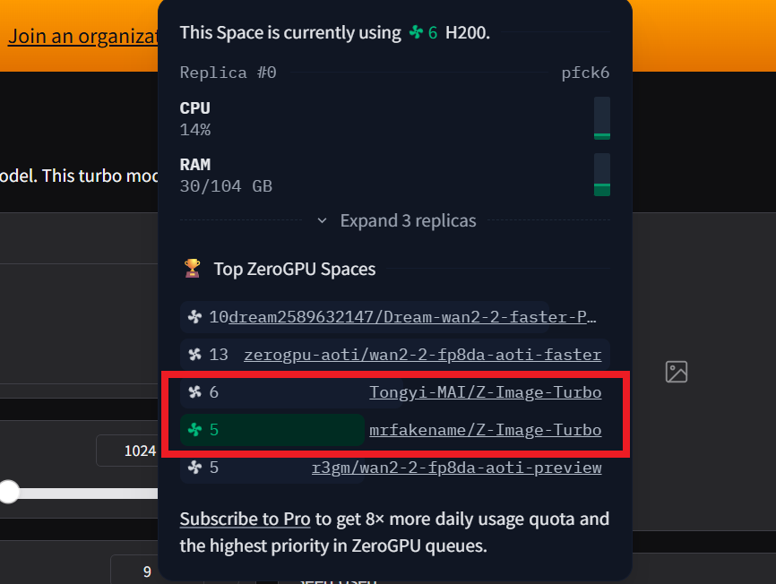The height and width of the screenshot is (584, 776).
Task: Click the fan icon in the Tongyi-MAI row
Action: point(194,392)
